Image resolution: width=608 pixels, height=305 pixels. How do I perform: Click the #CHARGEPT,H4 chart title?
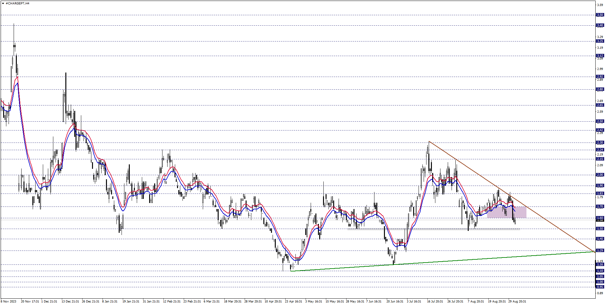[18, 3]
